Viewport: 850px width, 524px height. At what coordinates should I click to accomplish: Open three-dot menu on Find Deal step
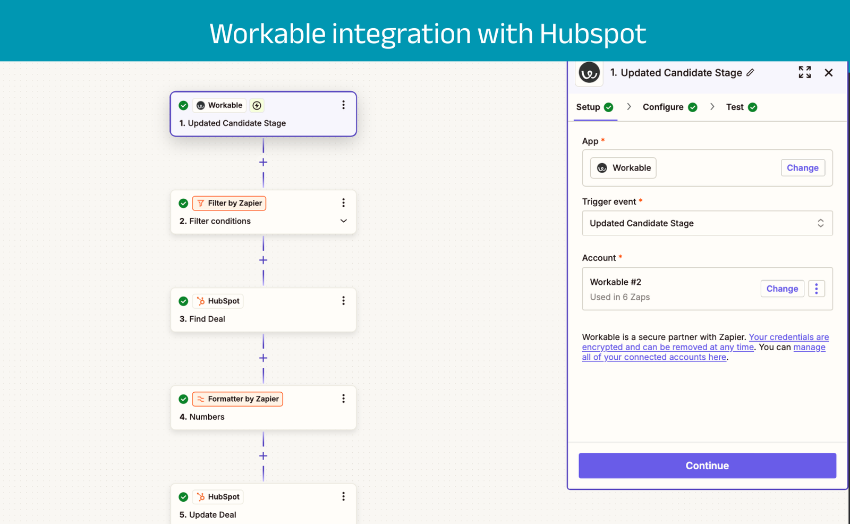click(x=343, y=301)
